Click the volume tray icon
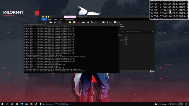Image resolution: width=189 pixels, height=106 pixels. point(173,104)
